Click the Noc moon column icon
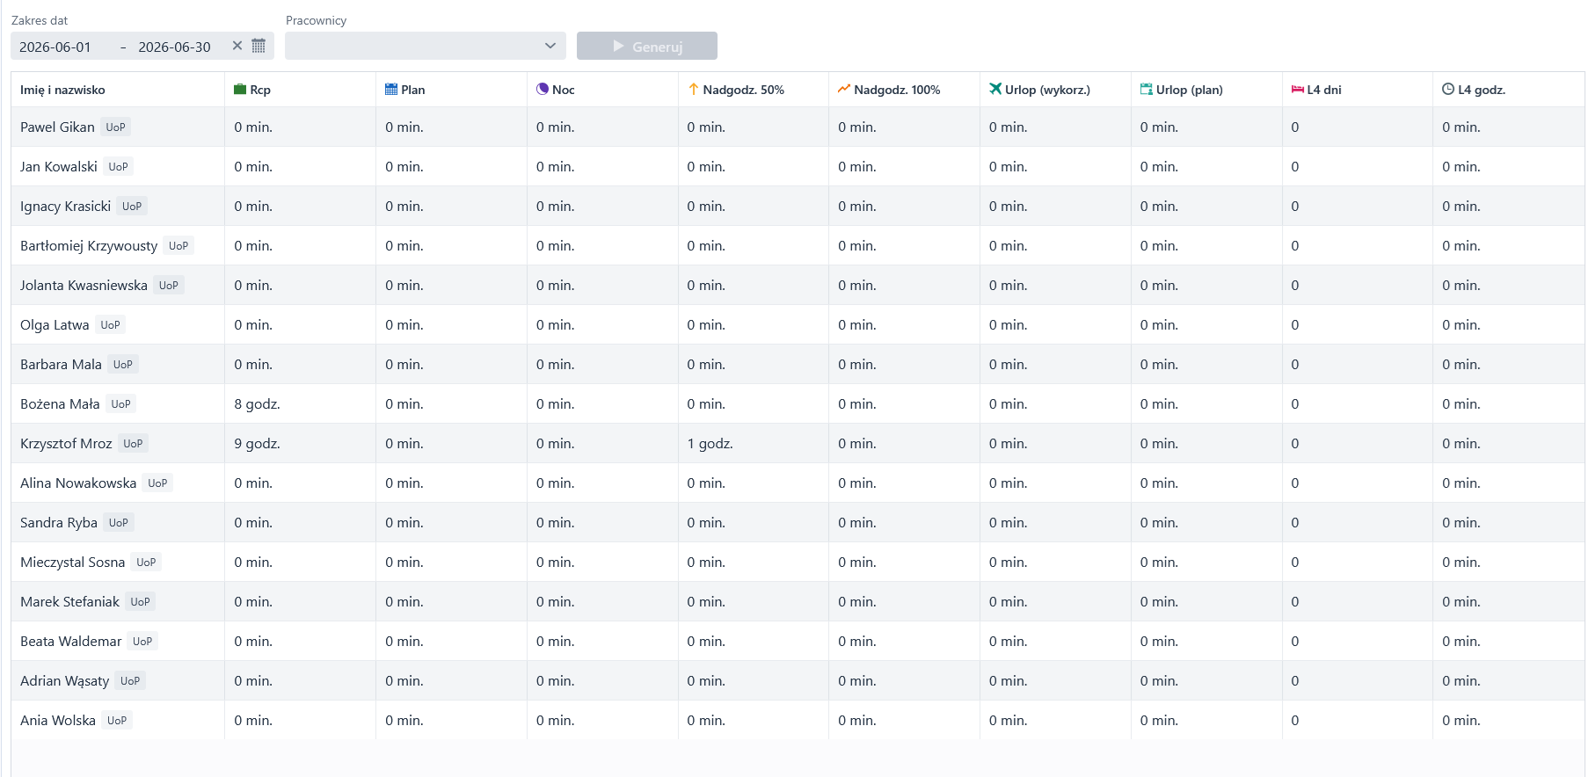Image resolution: width=1588 pixels, height=777 pixels. [543, 89]
